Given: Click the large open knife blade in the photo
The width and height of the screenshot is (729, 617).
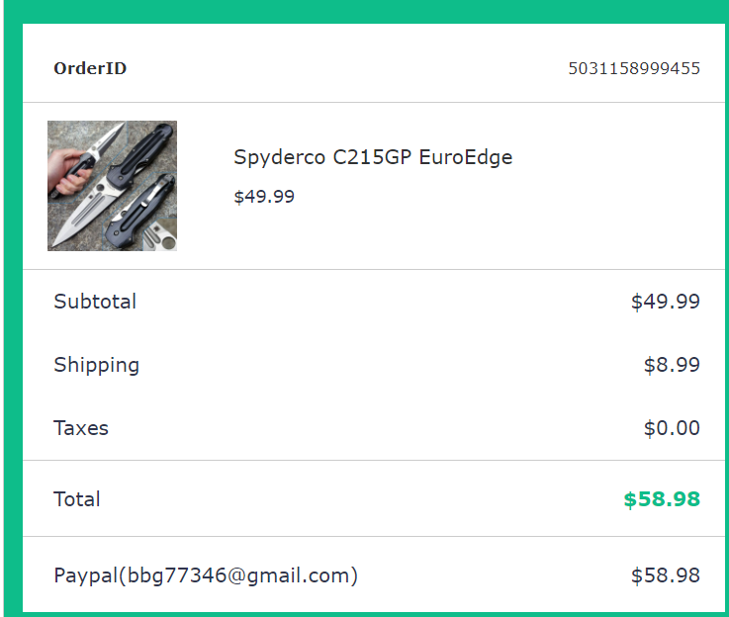Looking at the screenshot, I should click(84, 213).
